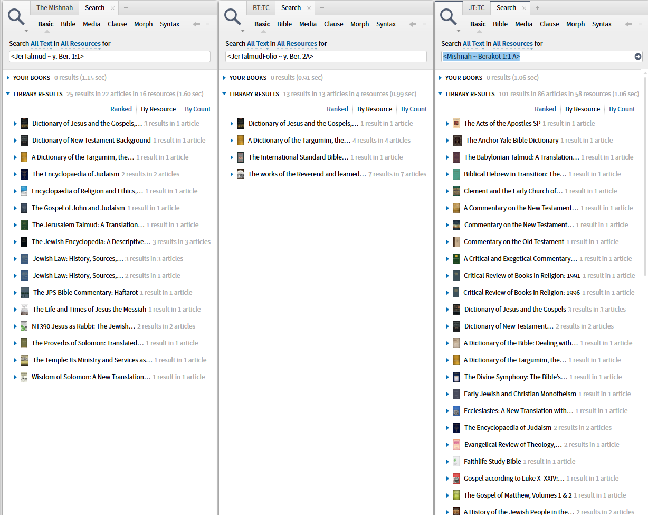The height and width of the screenshot is (515, 648).
Task: Click the Gospel according to Luke cover icon
Action: (x=456, y=479)
